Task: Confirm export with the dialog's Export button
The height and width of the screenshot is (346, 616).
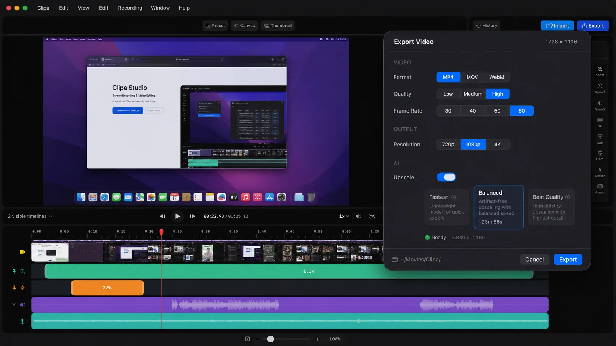Action: point(568,260)
